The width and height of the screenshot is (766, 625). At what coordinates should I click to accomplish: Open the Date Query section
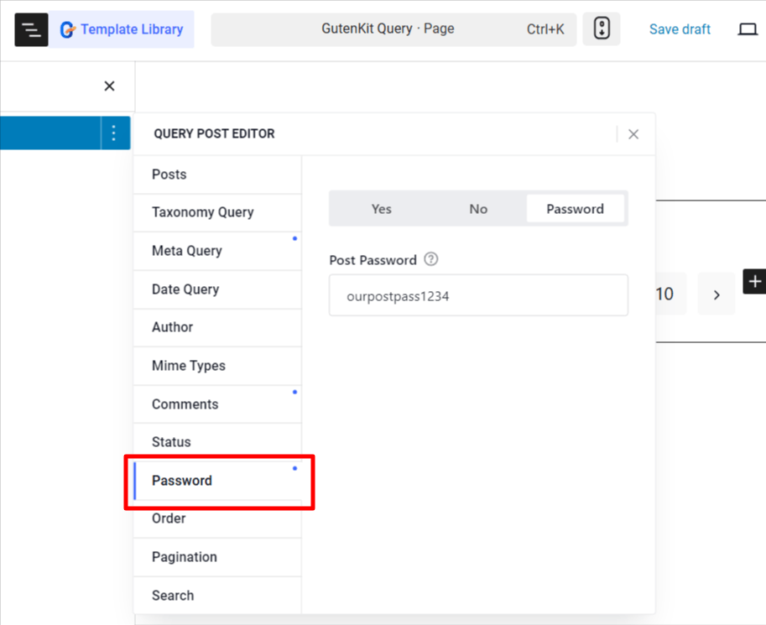click(185, 289)
